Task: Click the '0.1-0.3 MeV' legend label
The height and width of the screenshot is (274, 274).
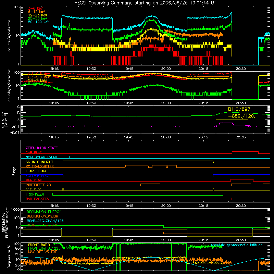Action: [x=39, y=74]
